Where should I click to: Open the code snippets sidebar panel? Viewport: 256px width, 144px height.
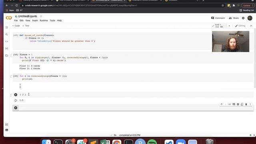coord(6,42)
